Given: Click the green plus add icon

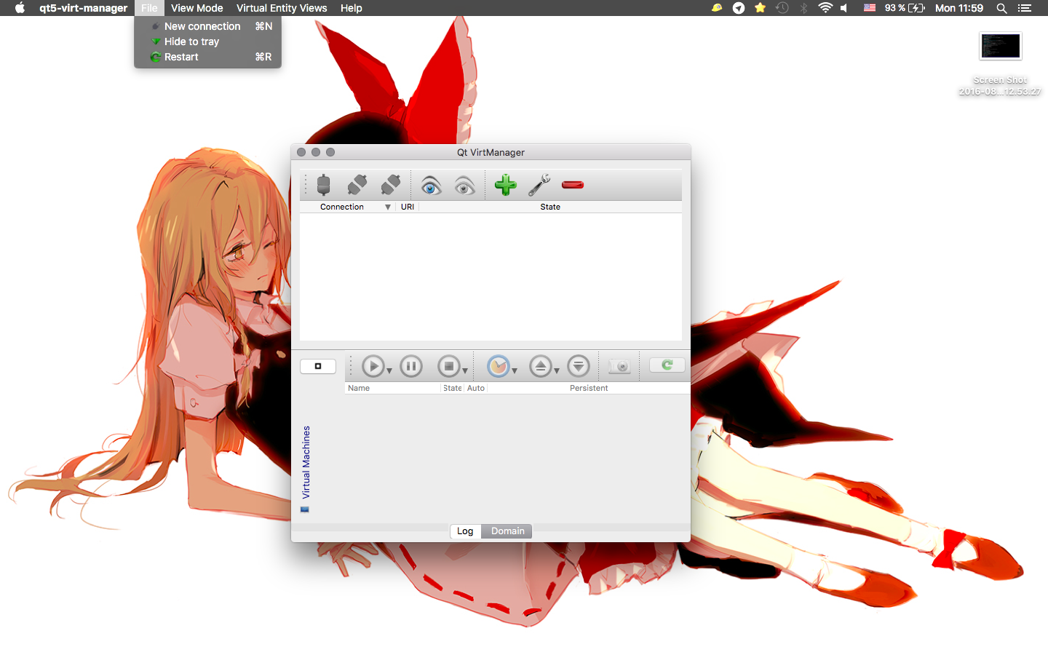Looking at the screenshot, I should (506, 185).
